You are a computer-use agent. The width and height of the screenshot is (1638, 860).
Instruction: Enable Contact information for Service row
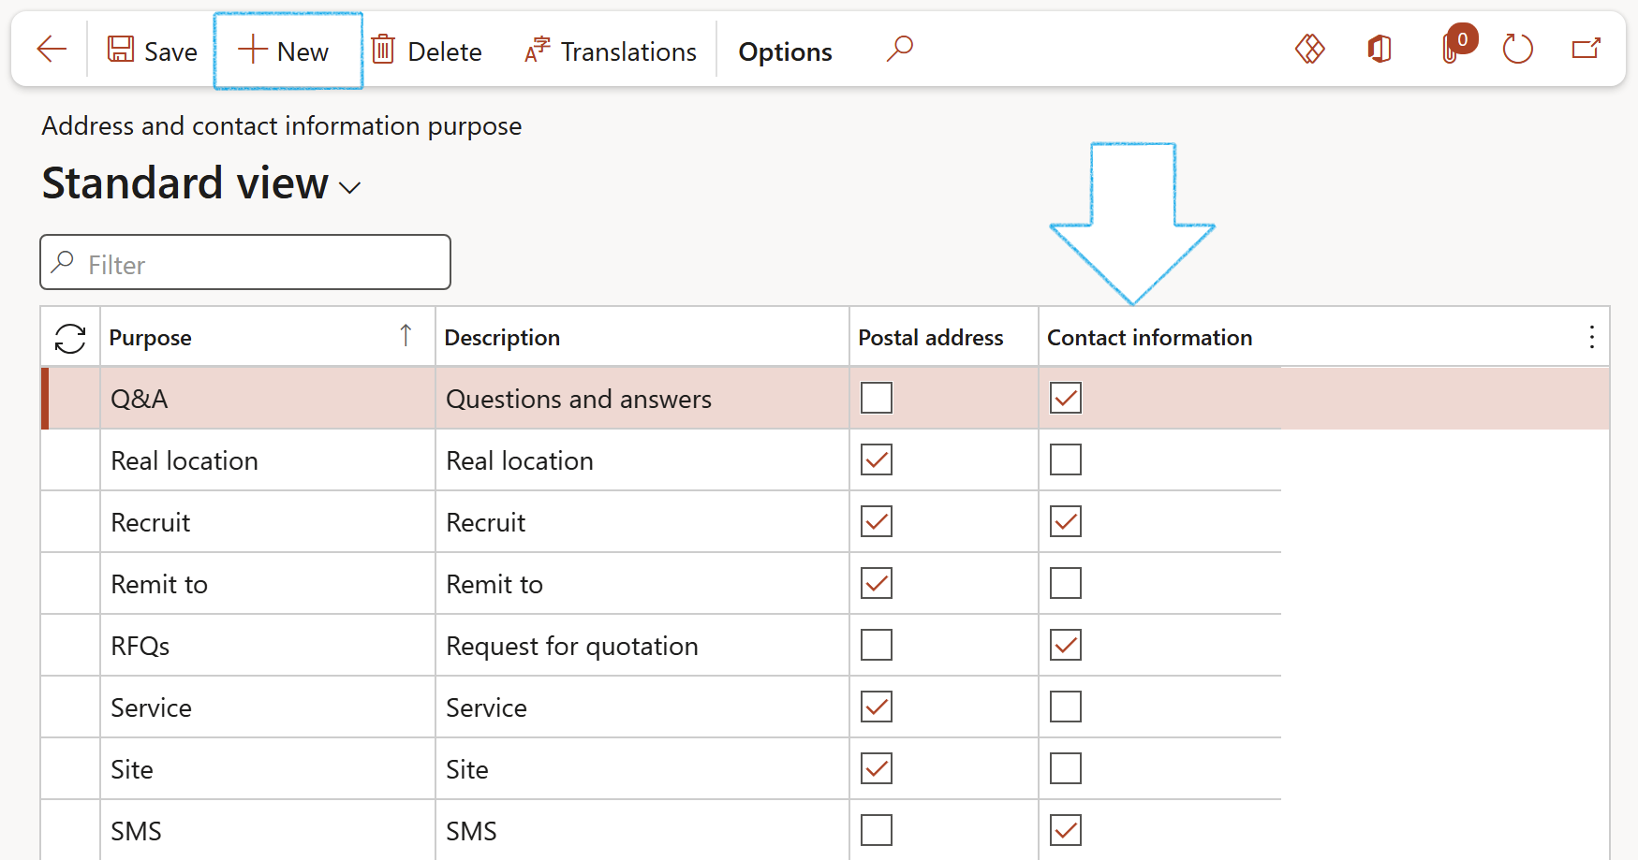(x=1066, y=707)
